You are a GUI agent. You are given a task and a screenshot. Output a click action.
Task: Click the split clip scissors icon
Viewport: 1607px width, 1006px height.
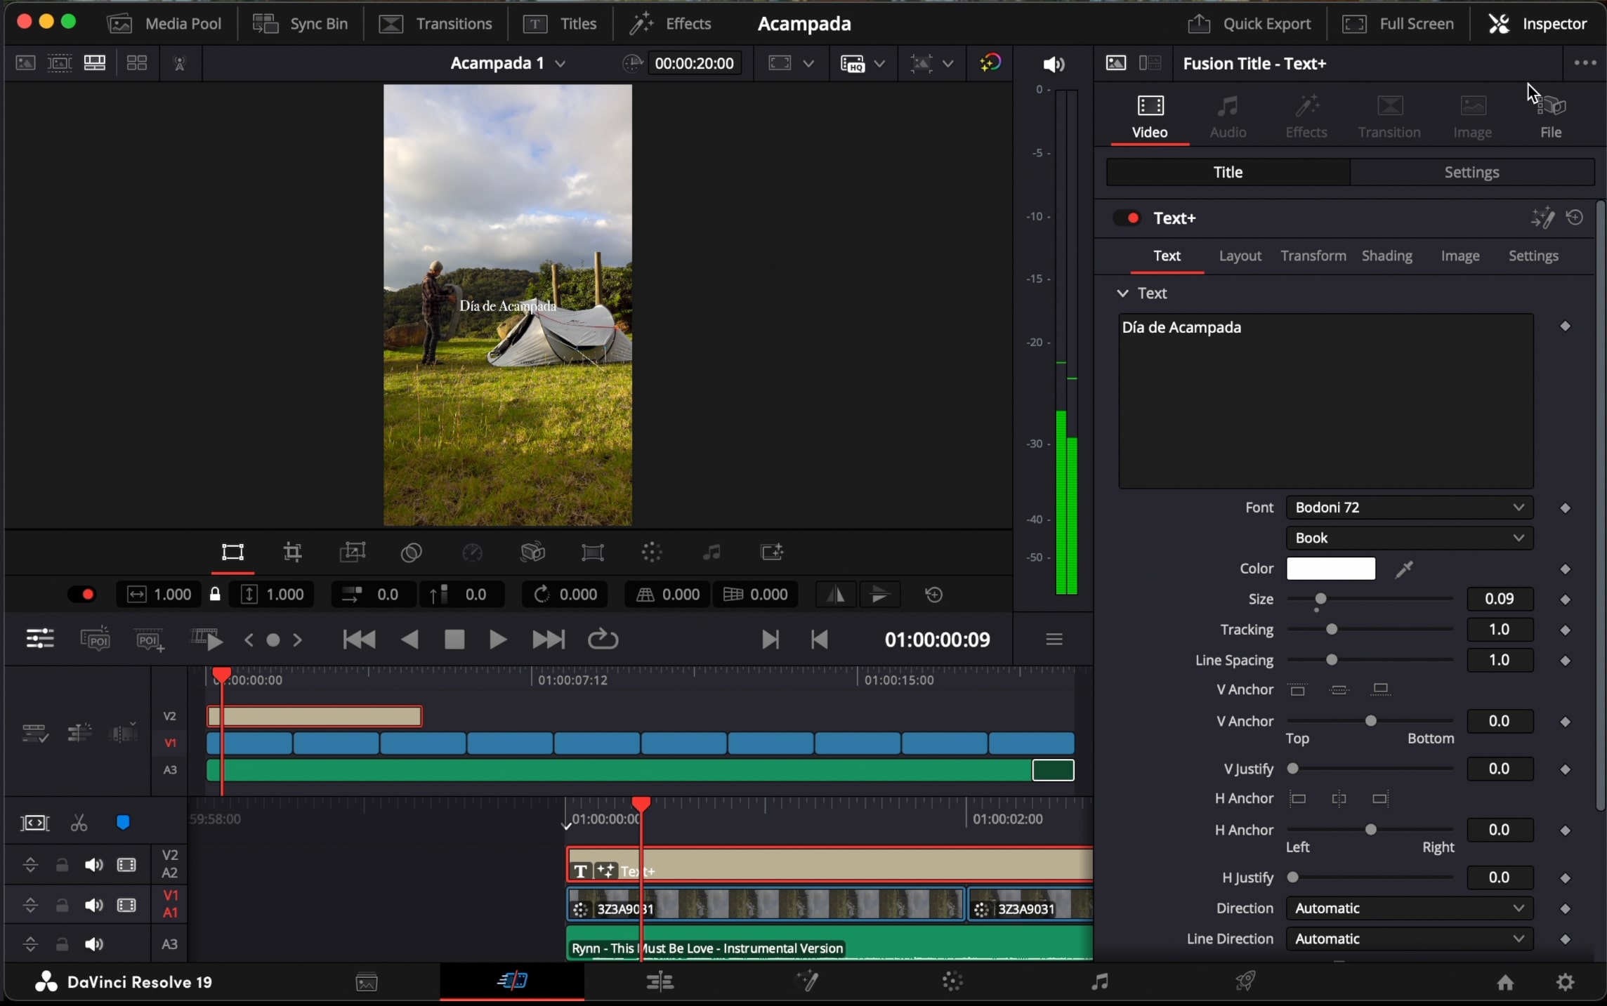[79, 823]
